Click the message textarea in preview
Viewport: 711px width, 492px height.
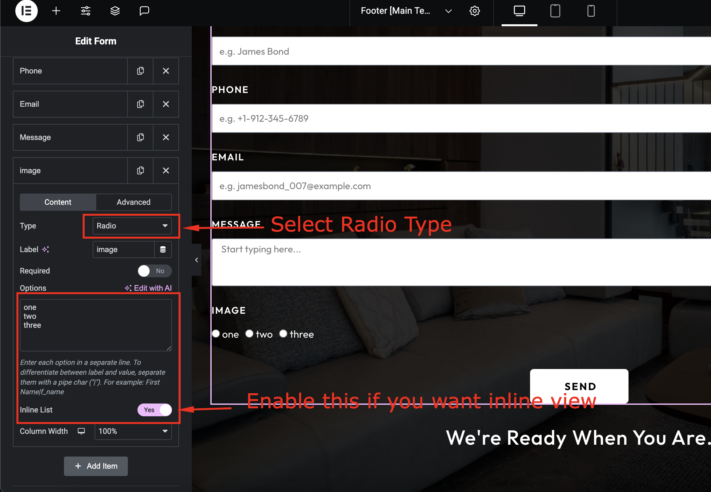461,262
